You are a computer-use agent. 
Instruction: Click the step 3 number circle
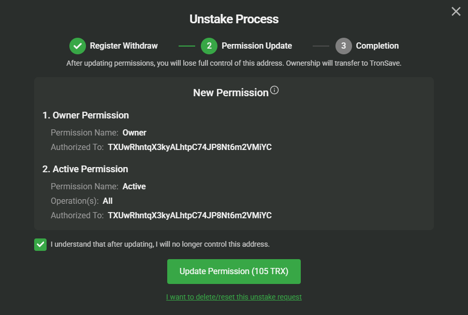tap(344, 46)
